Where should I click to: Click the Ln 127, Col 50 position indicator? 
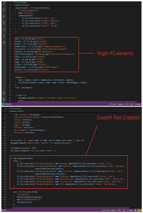tap(106, 210)
